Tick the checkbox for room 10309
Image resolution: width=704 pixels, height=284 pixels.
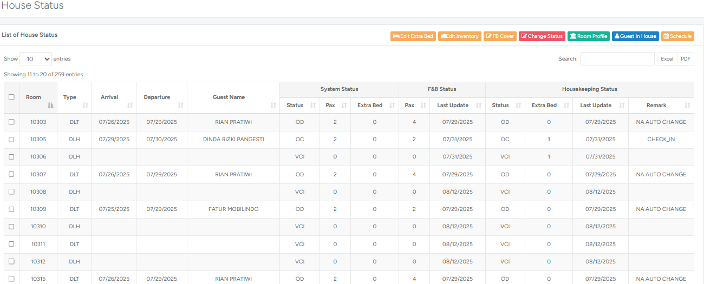pyautogui.click(x=11, y=209)
